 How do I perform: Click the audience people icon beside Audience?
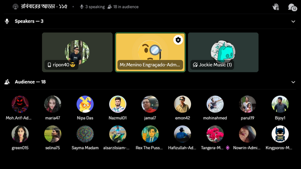(x=7, y=82)
